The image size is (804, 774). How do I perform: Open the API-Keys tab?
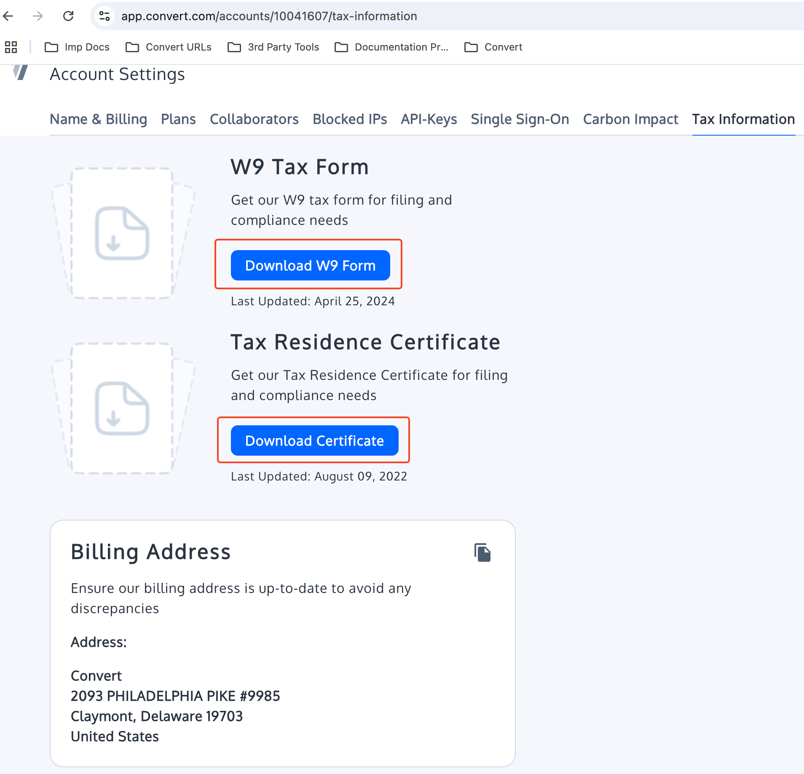(429, 119)
